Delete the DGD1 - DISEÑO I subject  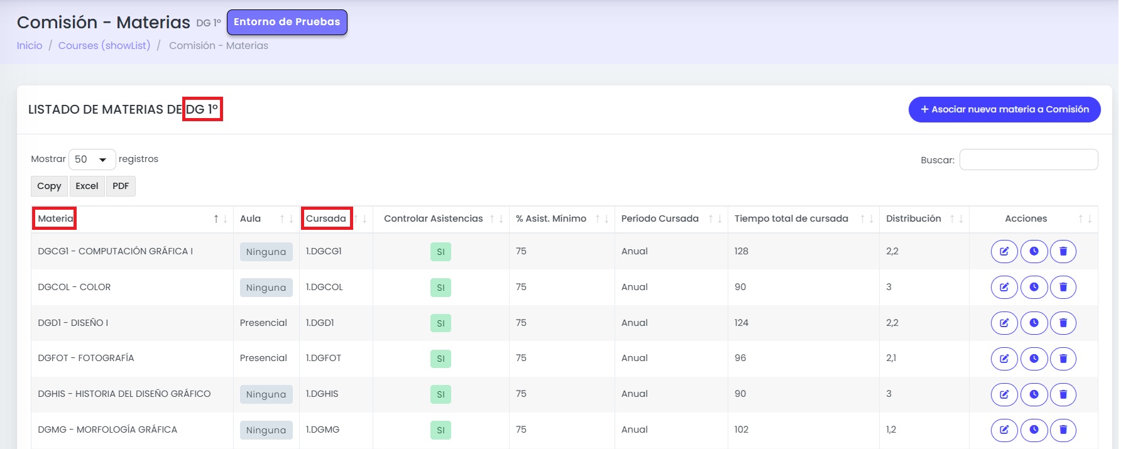(1063, 323)
